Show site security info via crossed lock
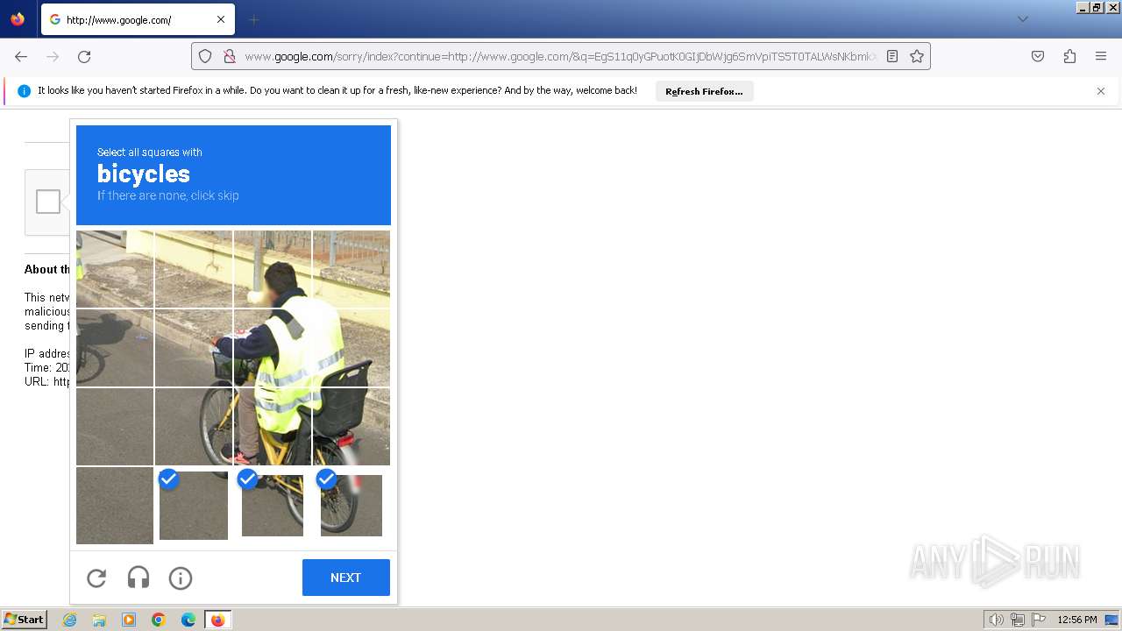This screenshot has width=1122, height=631. tap(230, 56)
